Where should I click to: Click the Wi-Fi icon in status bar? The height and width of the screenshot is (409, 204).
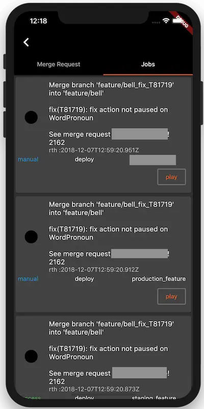(166, 21)
